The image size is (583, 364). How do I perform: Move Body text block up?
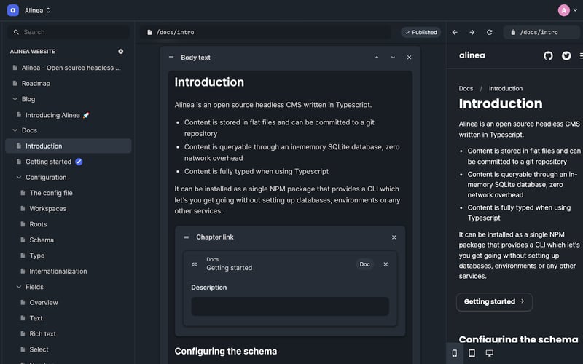point(377,58)
